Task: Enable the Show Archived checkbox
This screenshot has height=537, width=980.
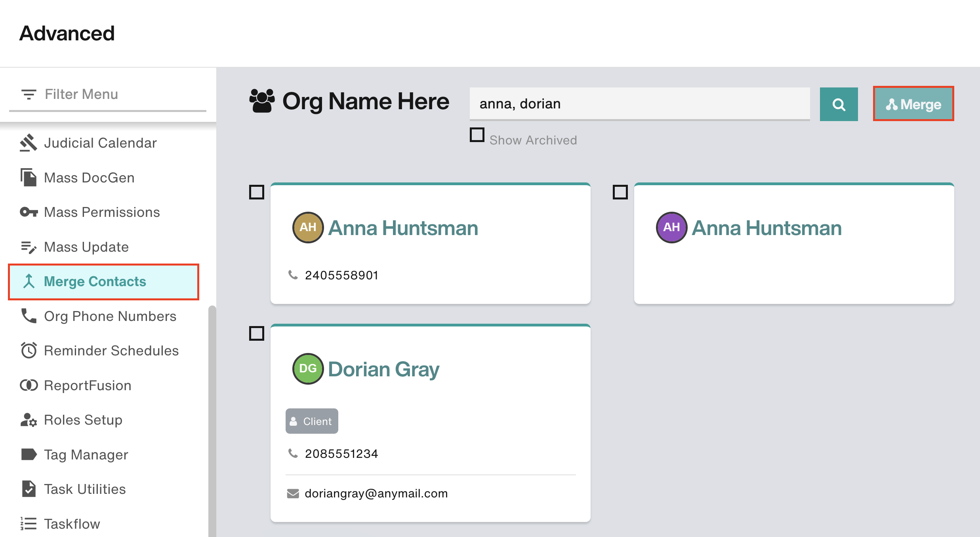Action: point(477,135)
